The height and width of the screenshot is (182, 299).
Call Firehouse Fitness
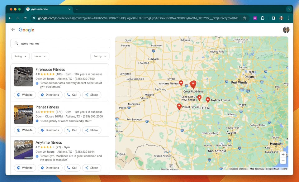(x=72, y=95)
